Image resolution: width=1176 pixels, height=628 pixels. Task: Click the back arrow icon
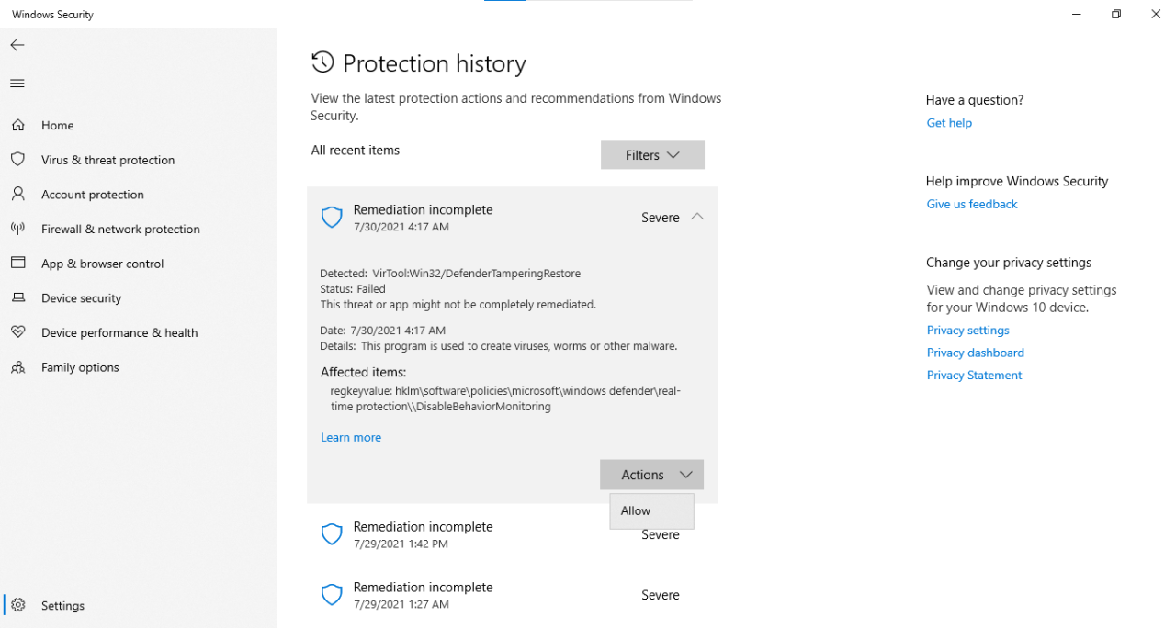click(17, 45)
